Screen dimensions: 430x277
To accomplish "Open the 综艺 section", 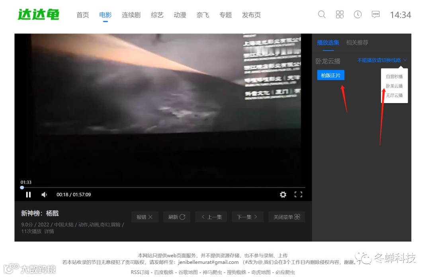I will 157,15.
